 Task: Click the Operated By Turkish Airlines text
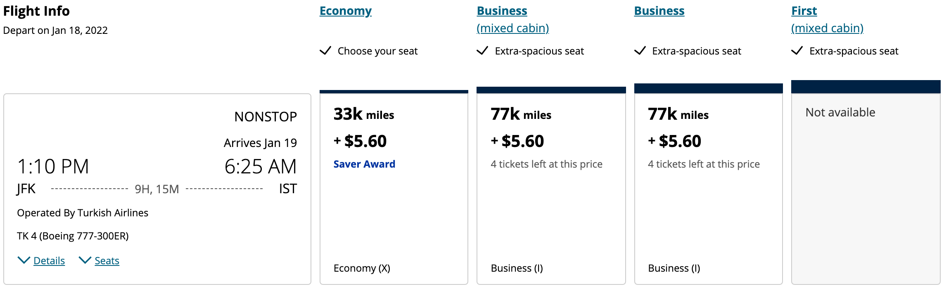(x=83, y=213)
